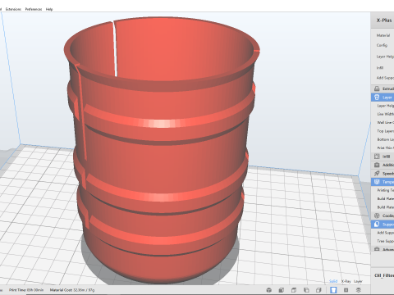The width and height of the screenshot is (394, 295).
Task: Switch to top view cube icon
Action: [294, 290]
